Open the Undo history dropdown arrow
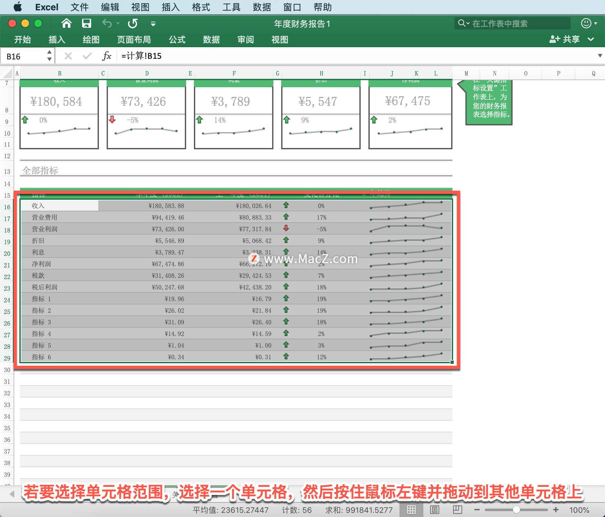The image size is (605, 517). pos(118,24)
